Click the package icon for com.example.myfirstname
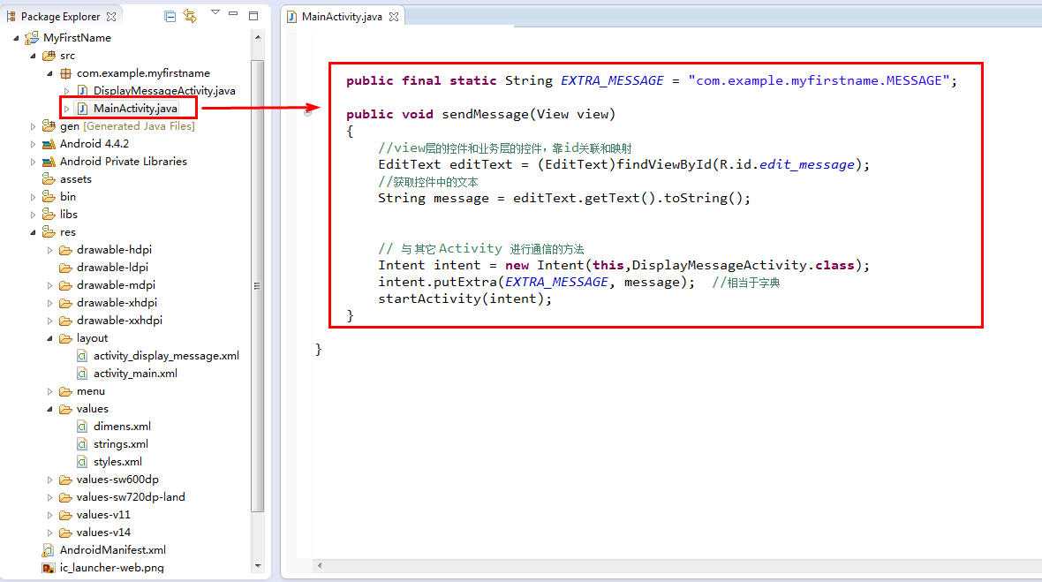This screenshot has height=582, width=1042. (65, 73)
